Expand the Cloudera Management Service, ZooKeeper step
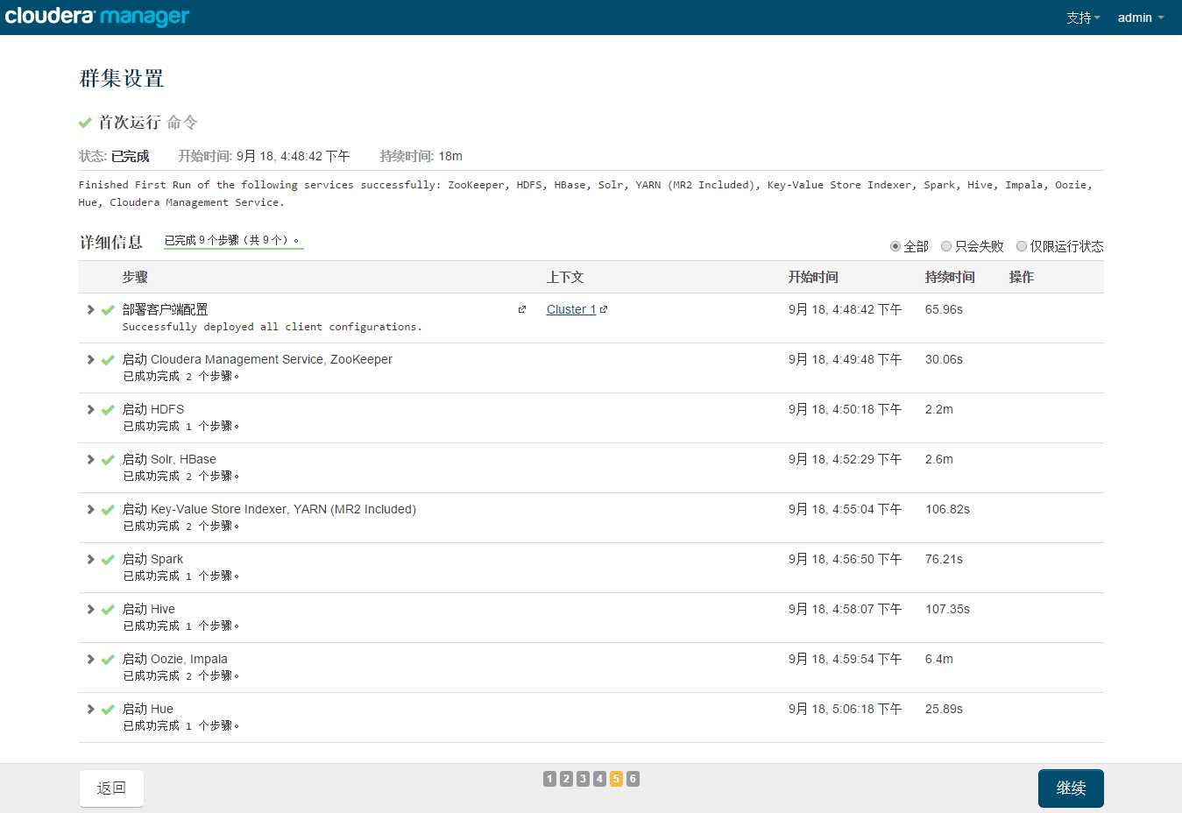 (90, 359)
